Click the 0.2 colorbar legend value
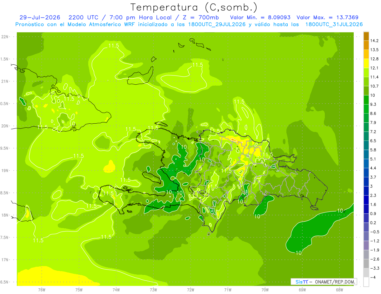The width and height of the screenshot is (381, 294). pyautogui.click(x=373, y=223)
